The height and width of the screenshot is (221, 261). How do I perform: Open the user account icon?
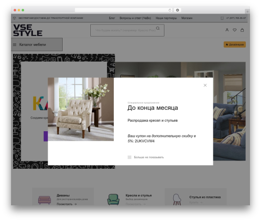(227, 30)
